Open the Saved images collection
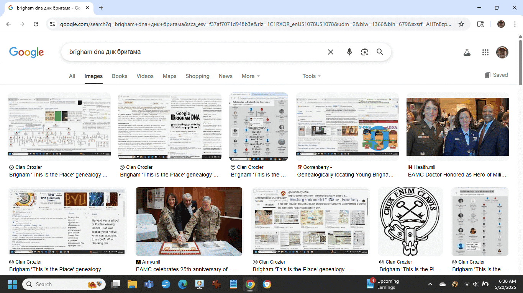 pyautogui.click(x=496, y=75)
